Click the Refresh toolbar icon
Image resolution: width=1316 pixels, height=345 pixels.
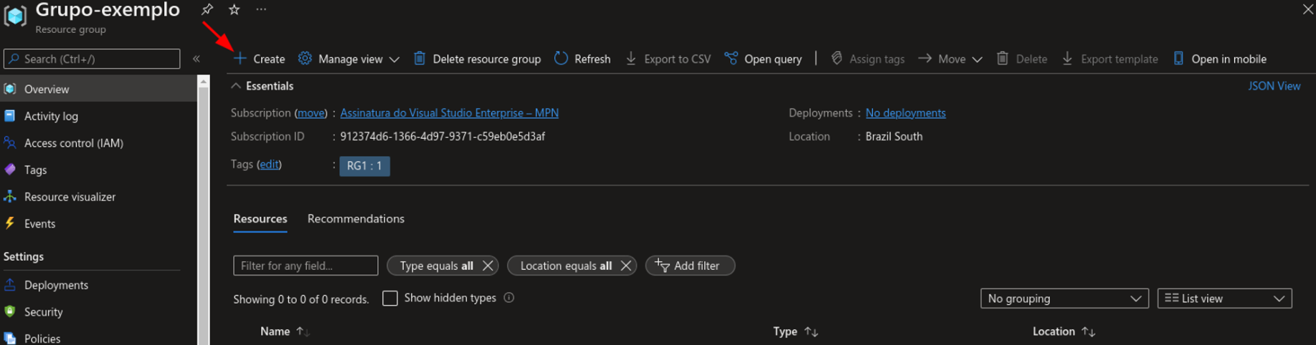tap(561, 59)
